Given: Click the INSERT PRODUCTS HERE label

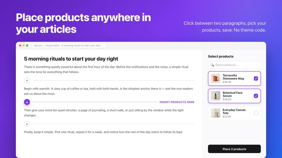Looking at the screenshot, I should tap(177, 102).
